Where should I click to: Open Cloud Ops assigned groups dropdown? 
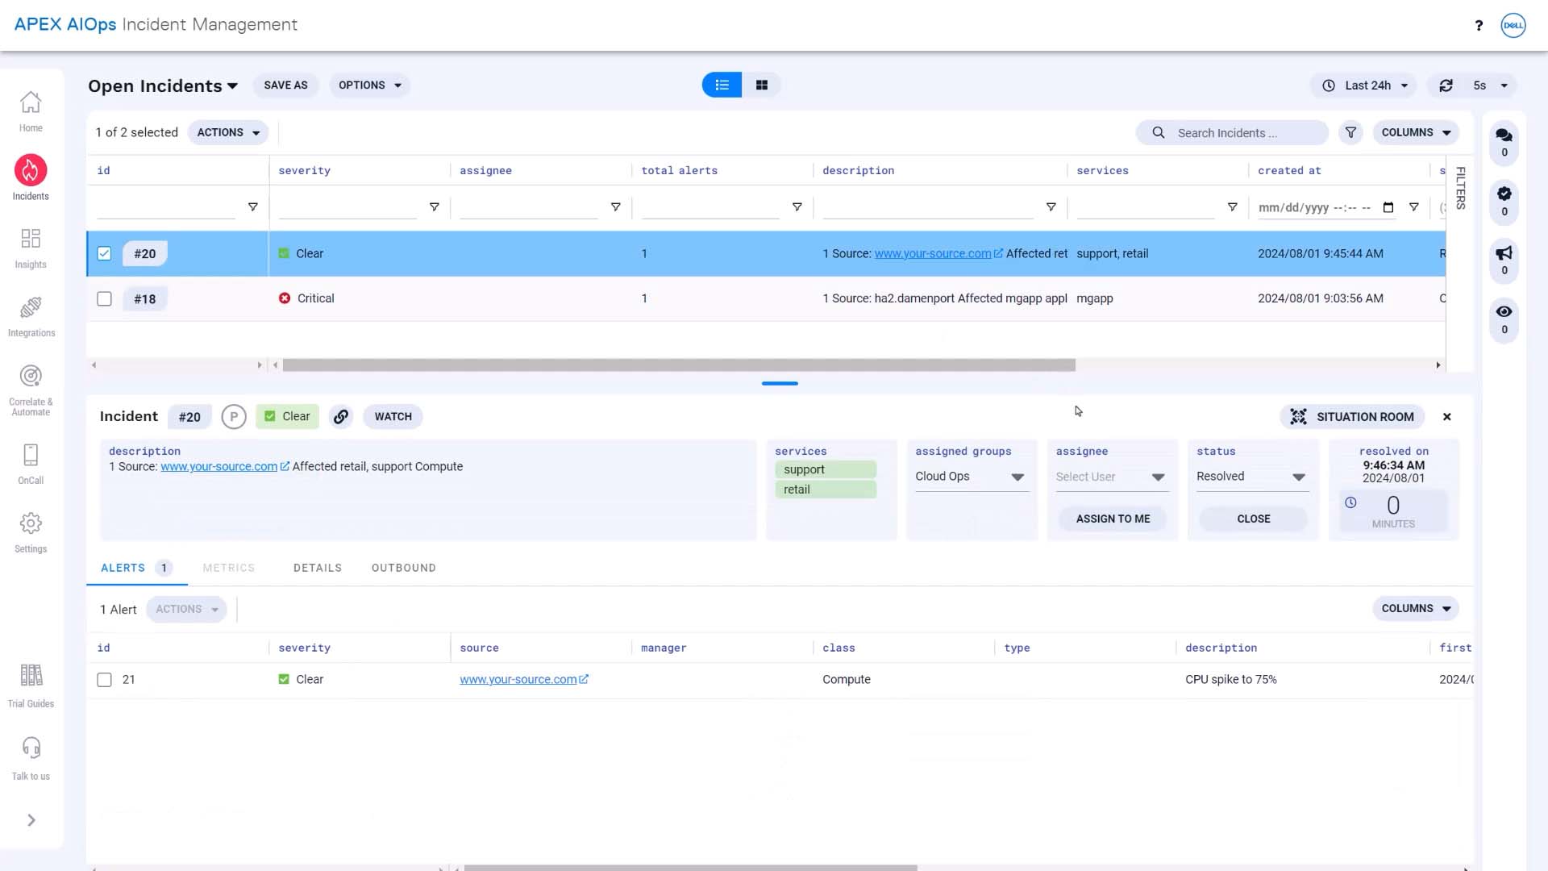[971, 477]
